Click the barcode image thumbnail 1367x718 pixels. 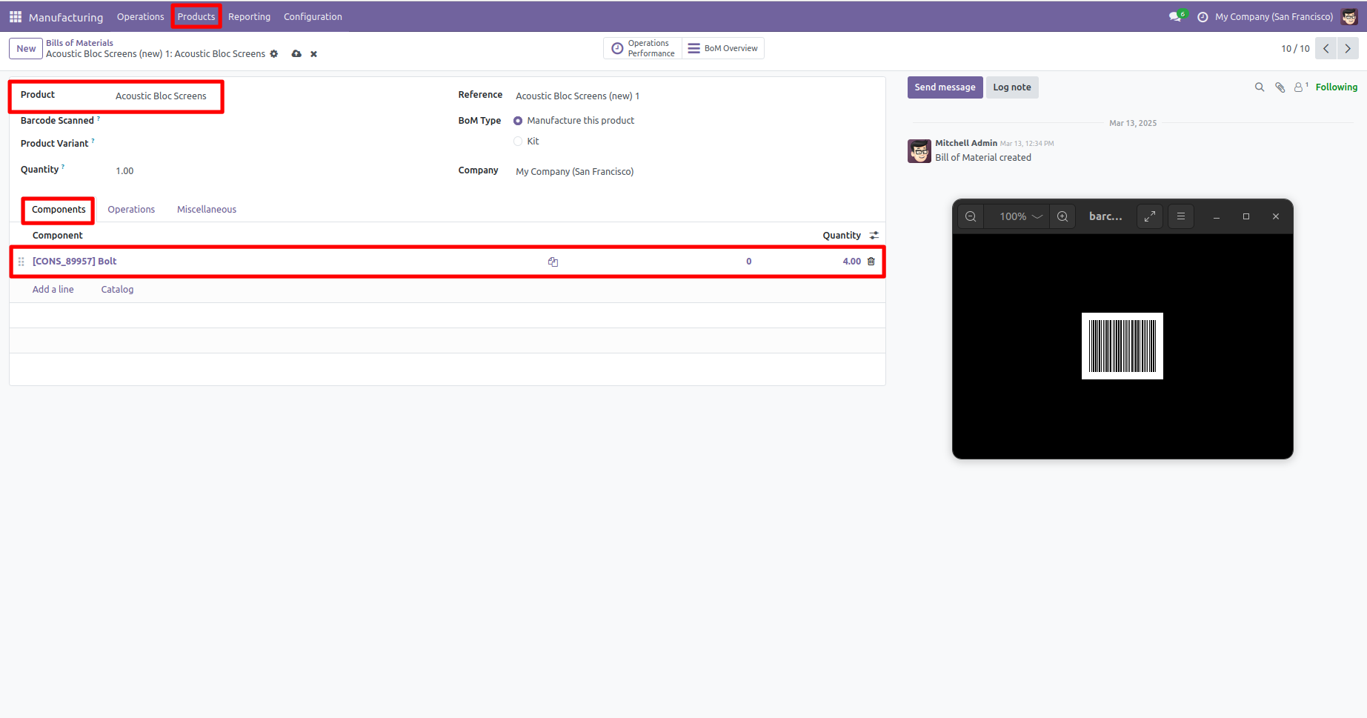[x=1122, y=346]
